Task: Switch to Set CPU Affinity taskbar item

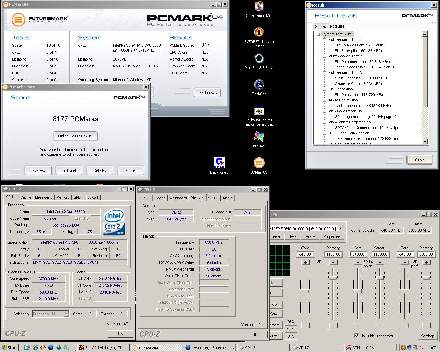Action: (103, 348)
